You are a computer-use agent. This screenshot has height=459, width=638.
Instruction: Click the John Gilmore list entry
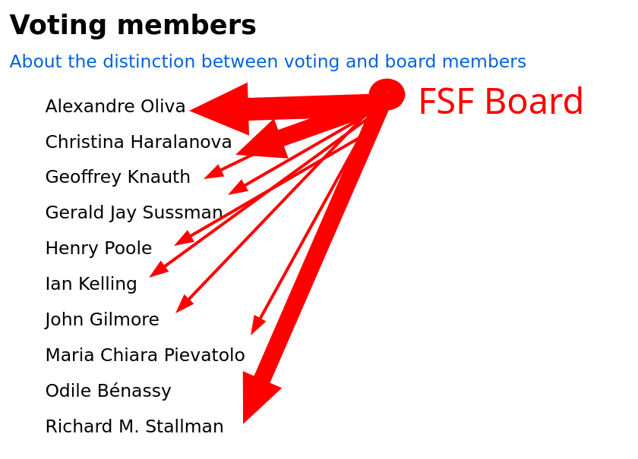102,319
